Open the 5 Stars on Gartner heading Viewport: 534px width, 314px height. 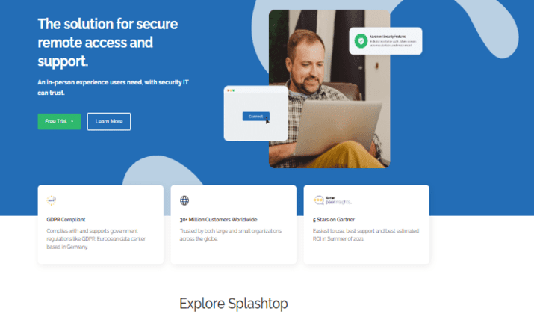(x=334, y=220)
